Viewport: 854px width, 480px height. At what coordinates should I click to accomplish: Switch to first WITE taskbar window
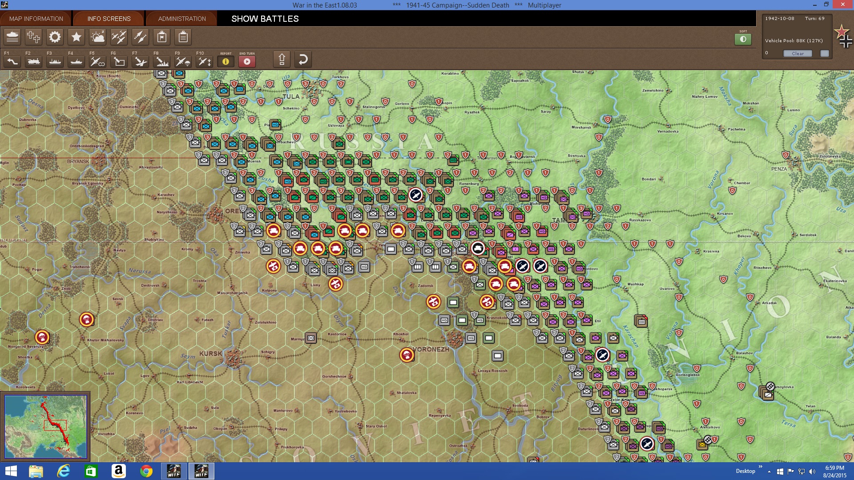174,471
